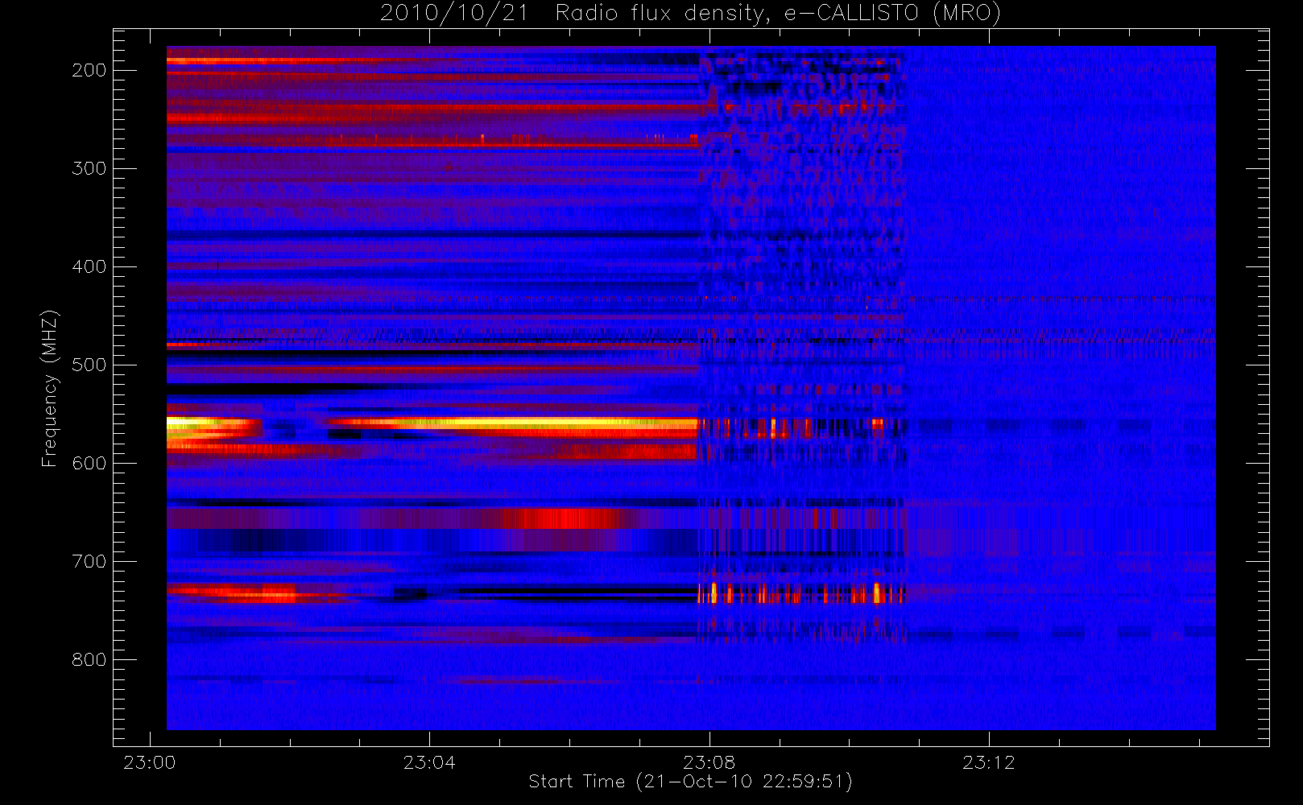
Task: Click the 23:00 time tick label
Action: [x=149, y=762]
